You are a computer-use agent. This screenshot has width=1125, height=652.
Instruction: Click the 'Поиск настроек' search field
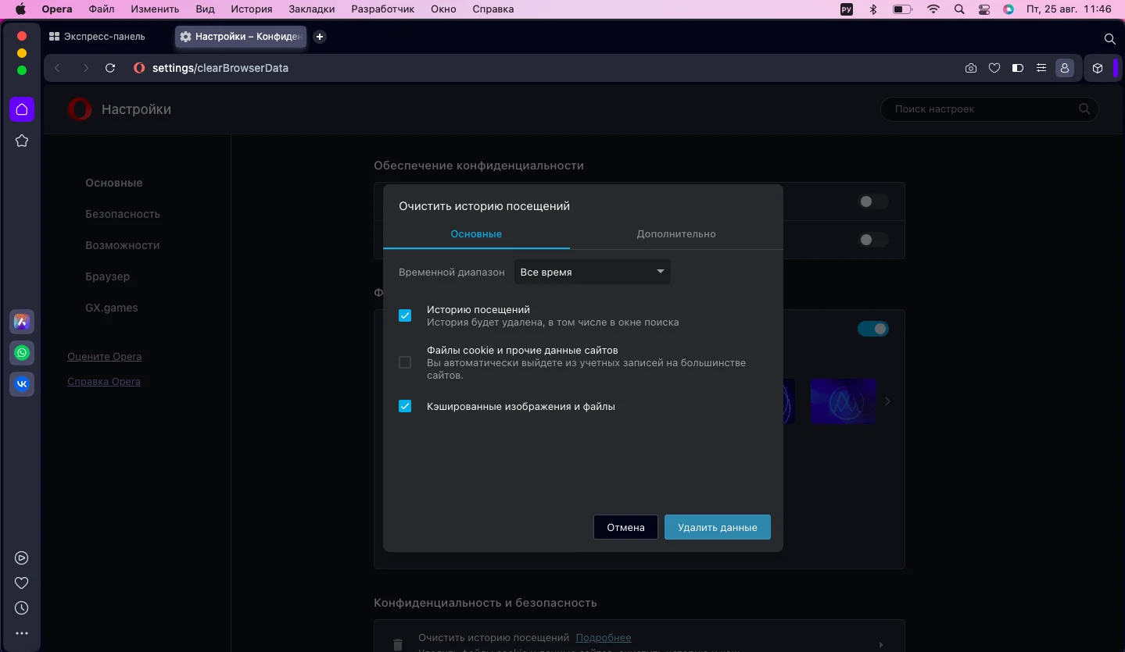pyautogui.click(x=985, y=109)
